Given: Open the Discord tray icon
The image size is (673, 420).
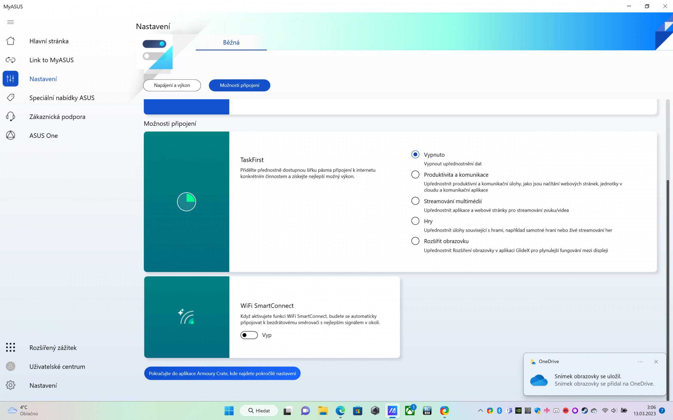Looking at the screenshot, I should 556,411.
